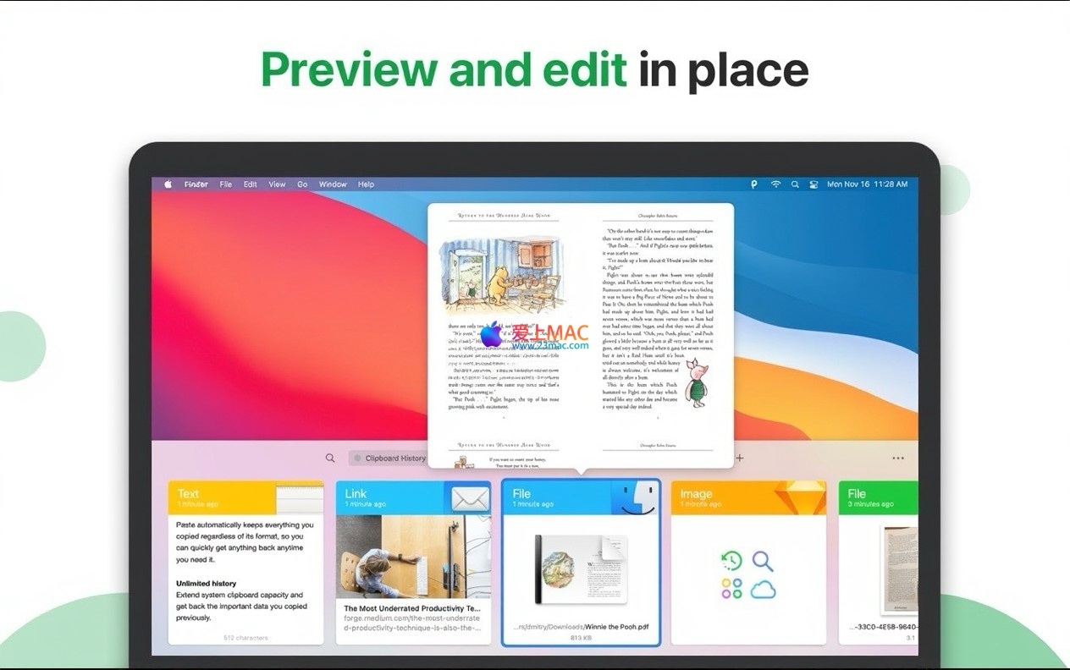The height and width of the screenshot is (670, 1070).
Task: Open the Finder menu
Action: pos(196,184)
